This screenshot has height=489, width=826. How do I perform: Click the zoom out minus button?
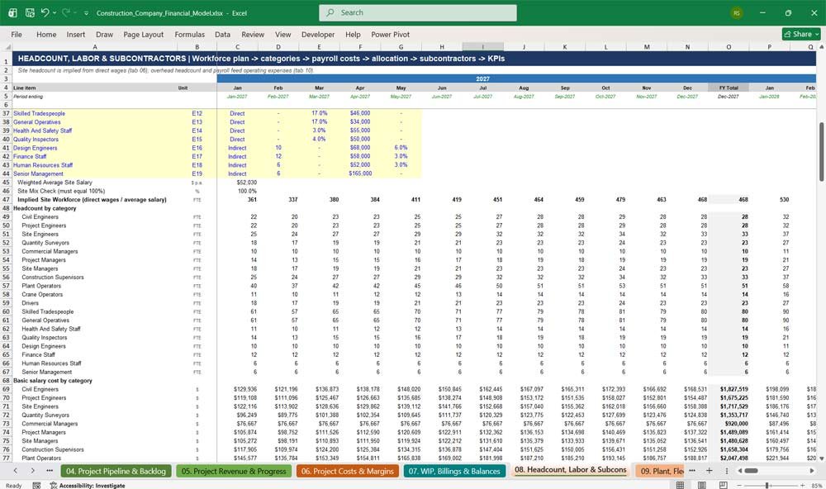tap(740, 486)
